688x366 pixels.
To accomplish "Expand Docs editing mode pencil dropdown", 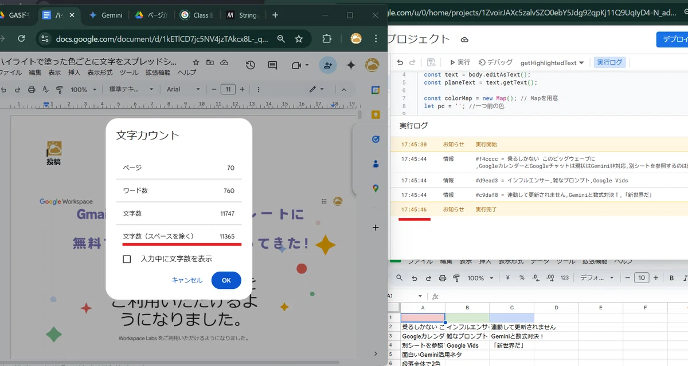I will [x=316, y=89].
